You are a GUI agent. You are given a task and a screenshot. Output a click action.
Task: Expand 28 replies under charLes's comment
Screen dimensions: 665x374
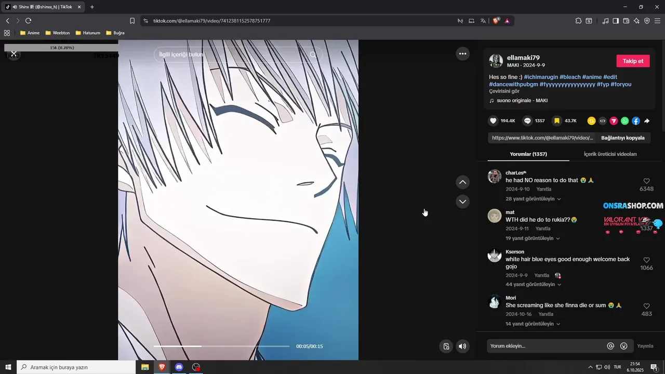click(x=533, y=199)
